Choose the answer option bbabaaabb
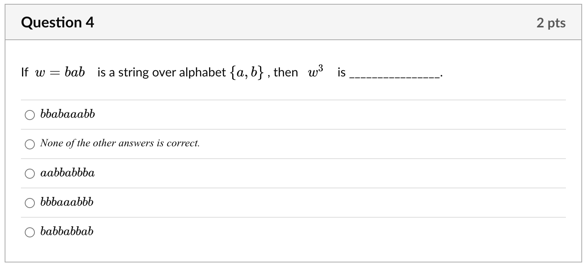The height and width of the screenshot is (264, 586). click(x=67, y=114)
